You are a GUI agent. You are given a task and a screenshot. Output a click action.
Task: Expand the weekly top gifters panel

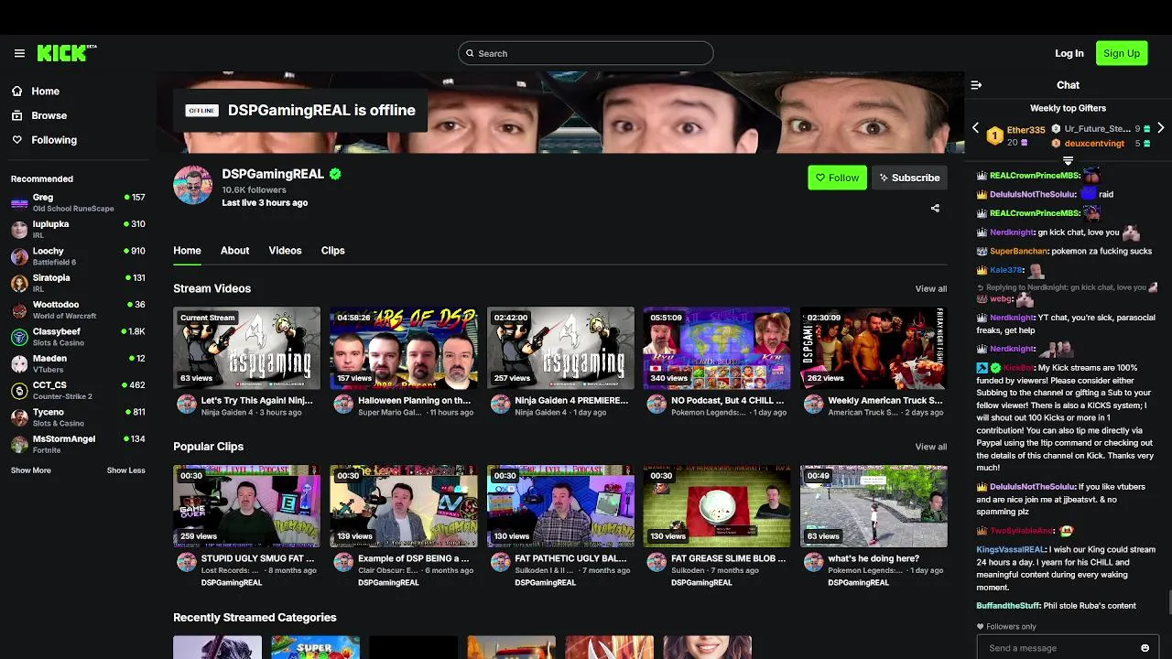(1068, 161)
